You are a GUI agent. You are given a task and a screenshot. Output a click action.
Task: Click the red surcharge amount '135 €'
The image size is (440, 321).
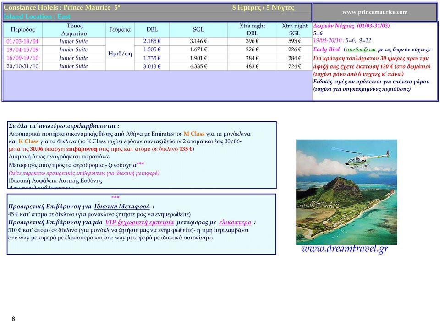[x=186, y=149]
